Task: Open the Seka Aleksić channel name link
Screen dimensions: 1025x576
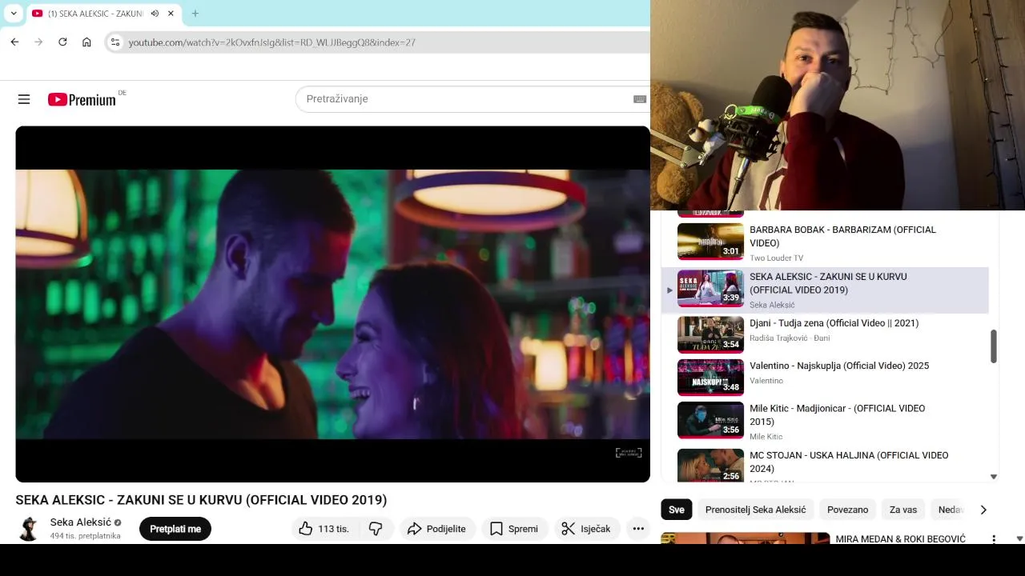Action: coord(80,522)
